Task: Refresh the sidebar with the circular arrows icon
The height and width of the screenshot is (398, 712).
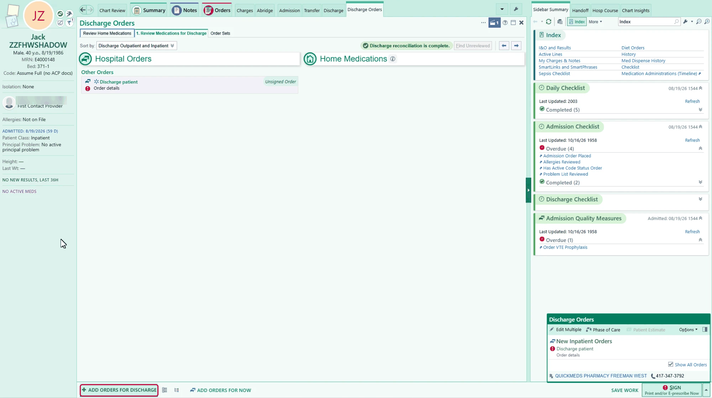Action: point(549,22)
